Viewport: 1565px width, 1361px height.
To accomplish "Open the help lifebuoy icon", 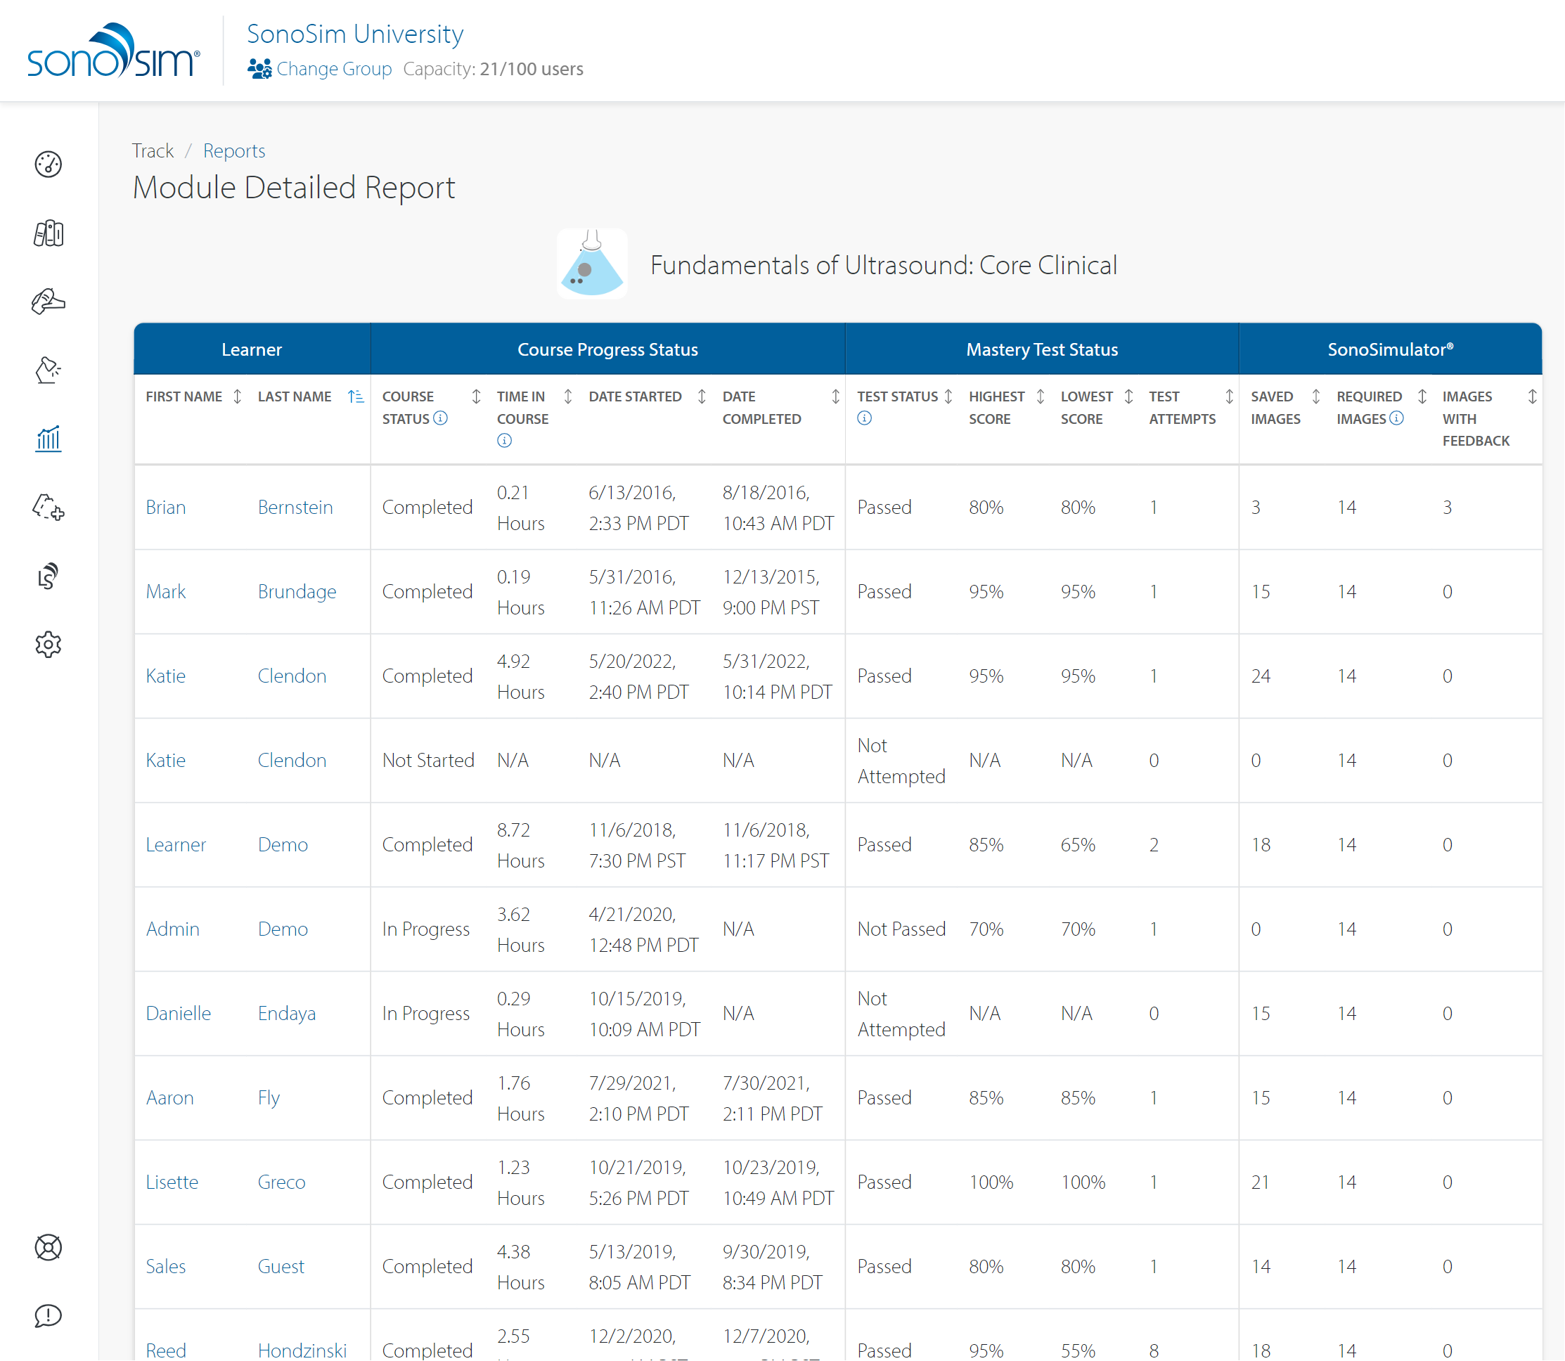I will 48,1247.
